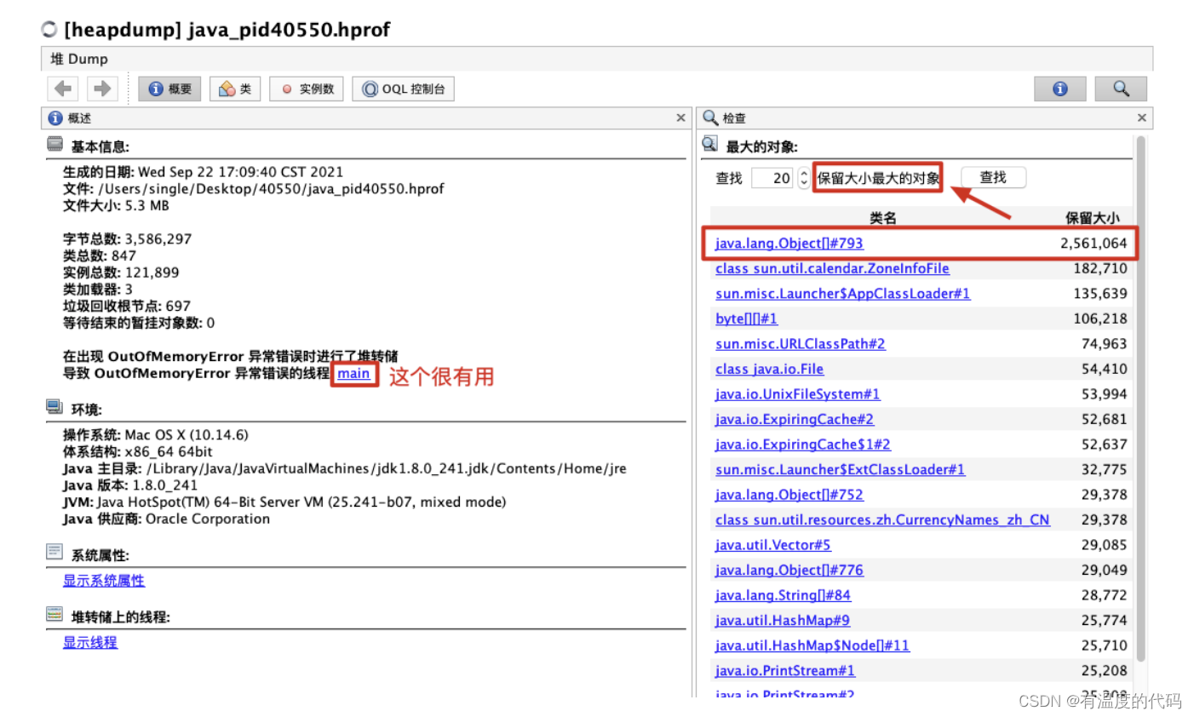Open the main thread link

[353, 373]
